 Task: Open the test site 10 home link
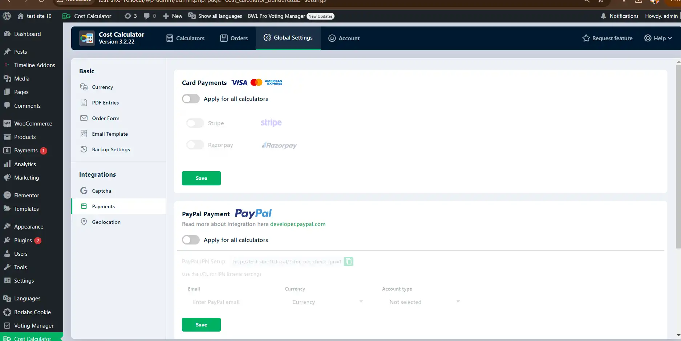(x=35, y=16)
